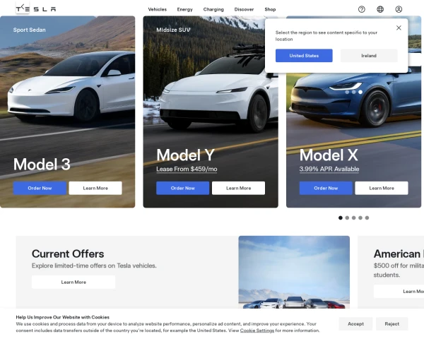This screenshot has width=424, height=339.
Task: Select the first carousel dot indicator
Action: (x=341, y=218)
